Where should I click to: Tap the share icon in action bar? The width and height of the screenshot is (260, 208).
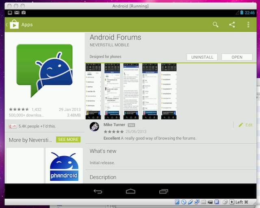(232, 25)
